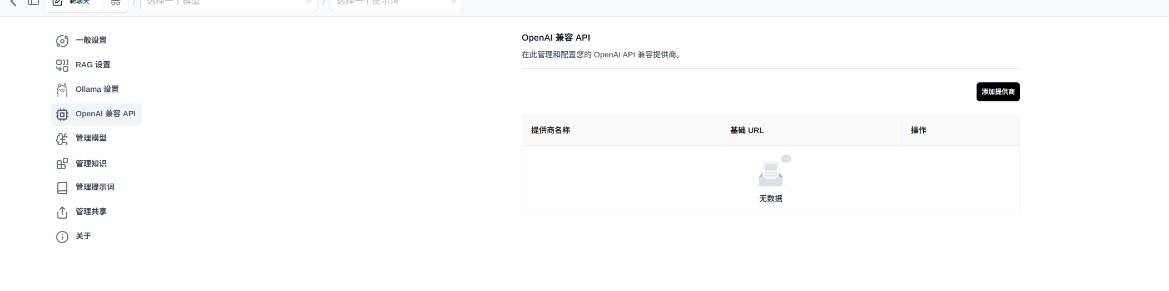Toggle the sidebar panel icon
The image size is (1169, 291).
pyautogui.click(x=33, y=2)
